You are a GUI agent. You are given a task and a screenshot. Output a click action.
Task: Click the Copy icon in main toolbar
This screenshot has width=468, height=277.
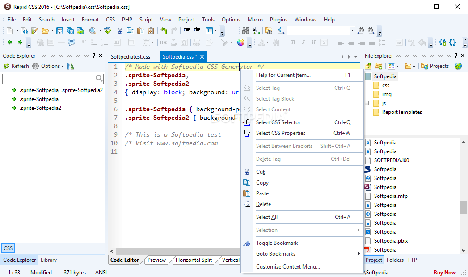(131, 31)
